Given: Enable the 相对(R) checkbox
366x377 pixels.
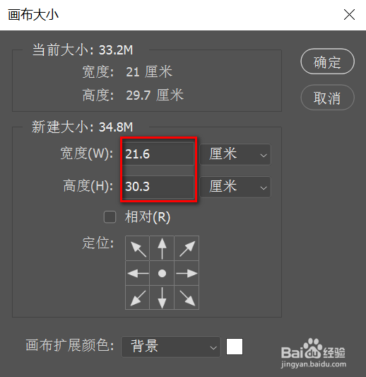Looking at the screenshot, I should click(x=110, y=217).
